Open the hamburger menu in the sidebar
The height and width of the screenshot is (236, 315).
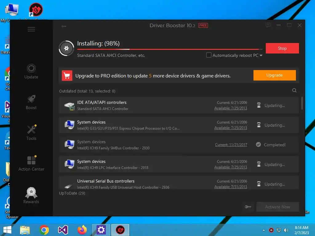click(31, 29)
